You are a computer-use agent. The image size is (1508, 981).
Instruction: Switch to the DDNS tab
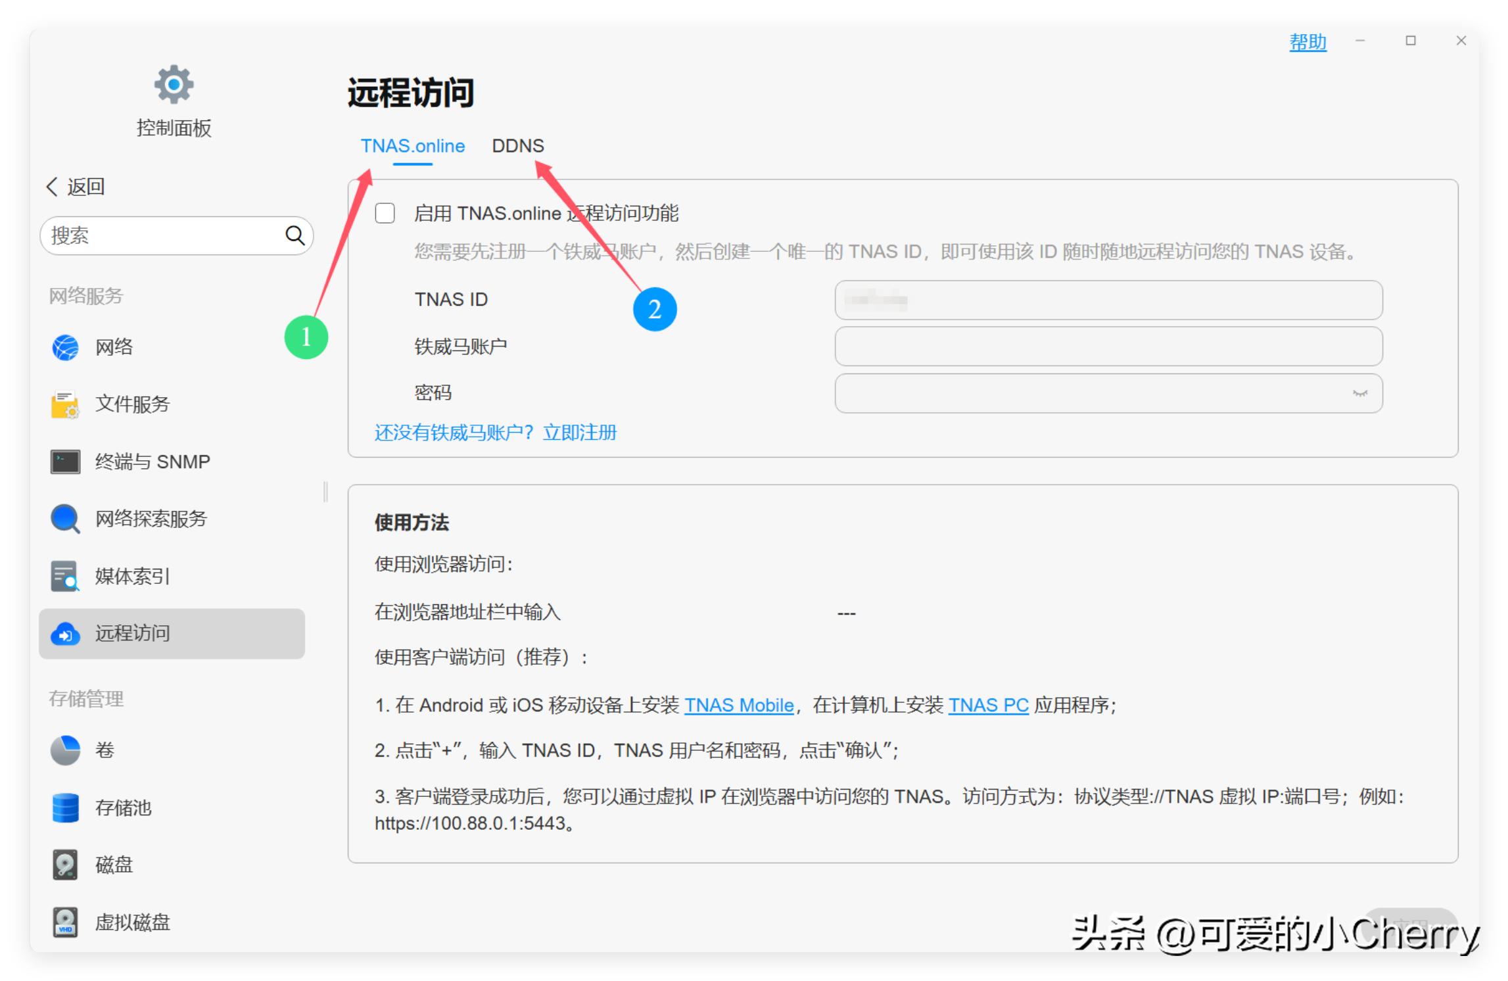pyautogui.click(x=518, y=145)
